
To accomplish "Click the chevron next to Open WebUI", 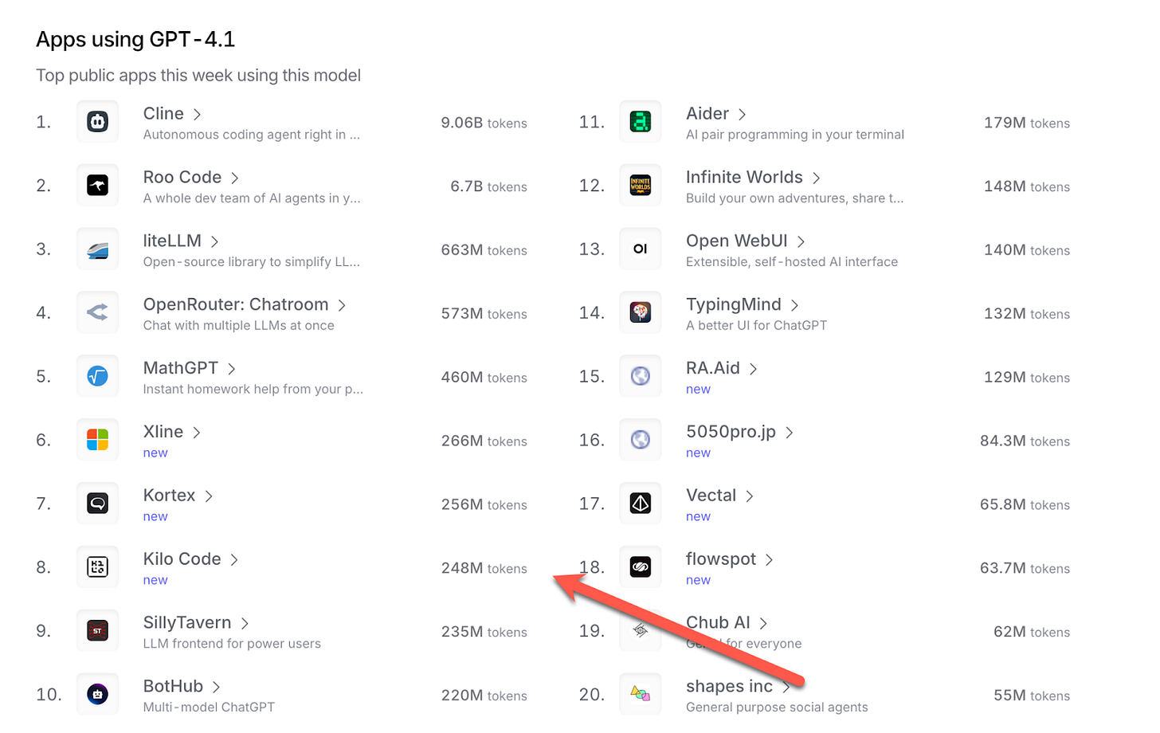I will pos(801,241).
